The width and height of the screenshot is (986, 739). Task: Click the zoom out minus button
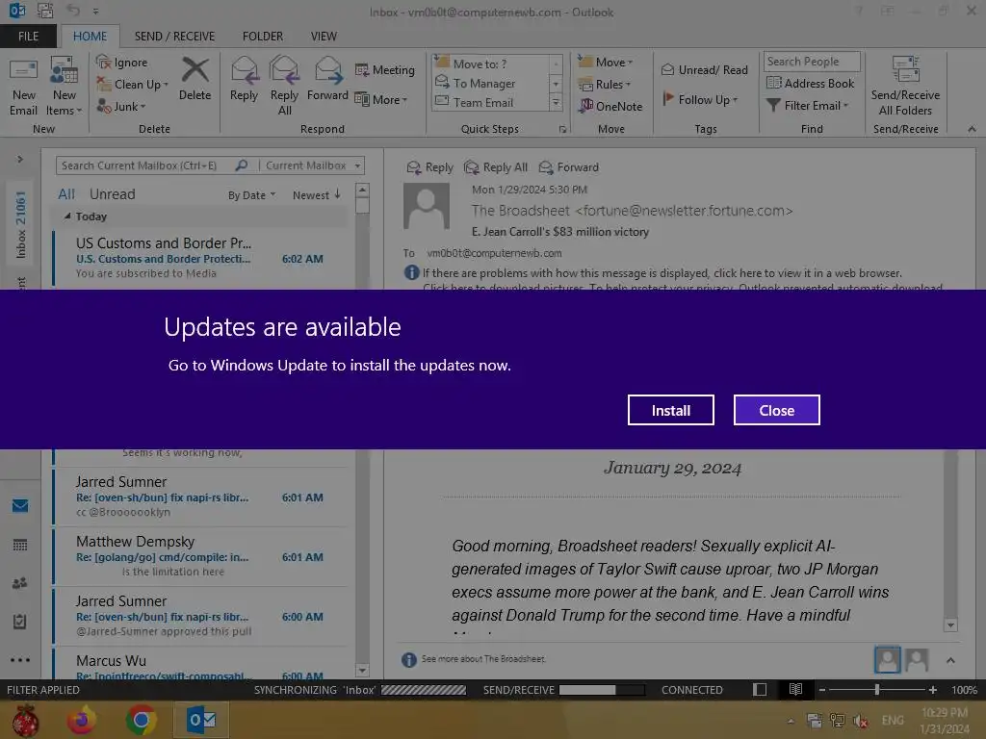click(x=821, y=690)
